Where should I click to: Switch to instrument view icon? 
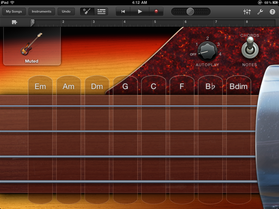pos(87,11)
